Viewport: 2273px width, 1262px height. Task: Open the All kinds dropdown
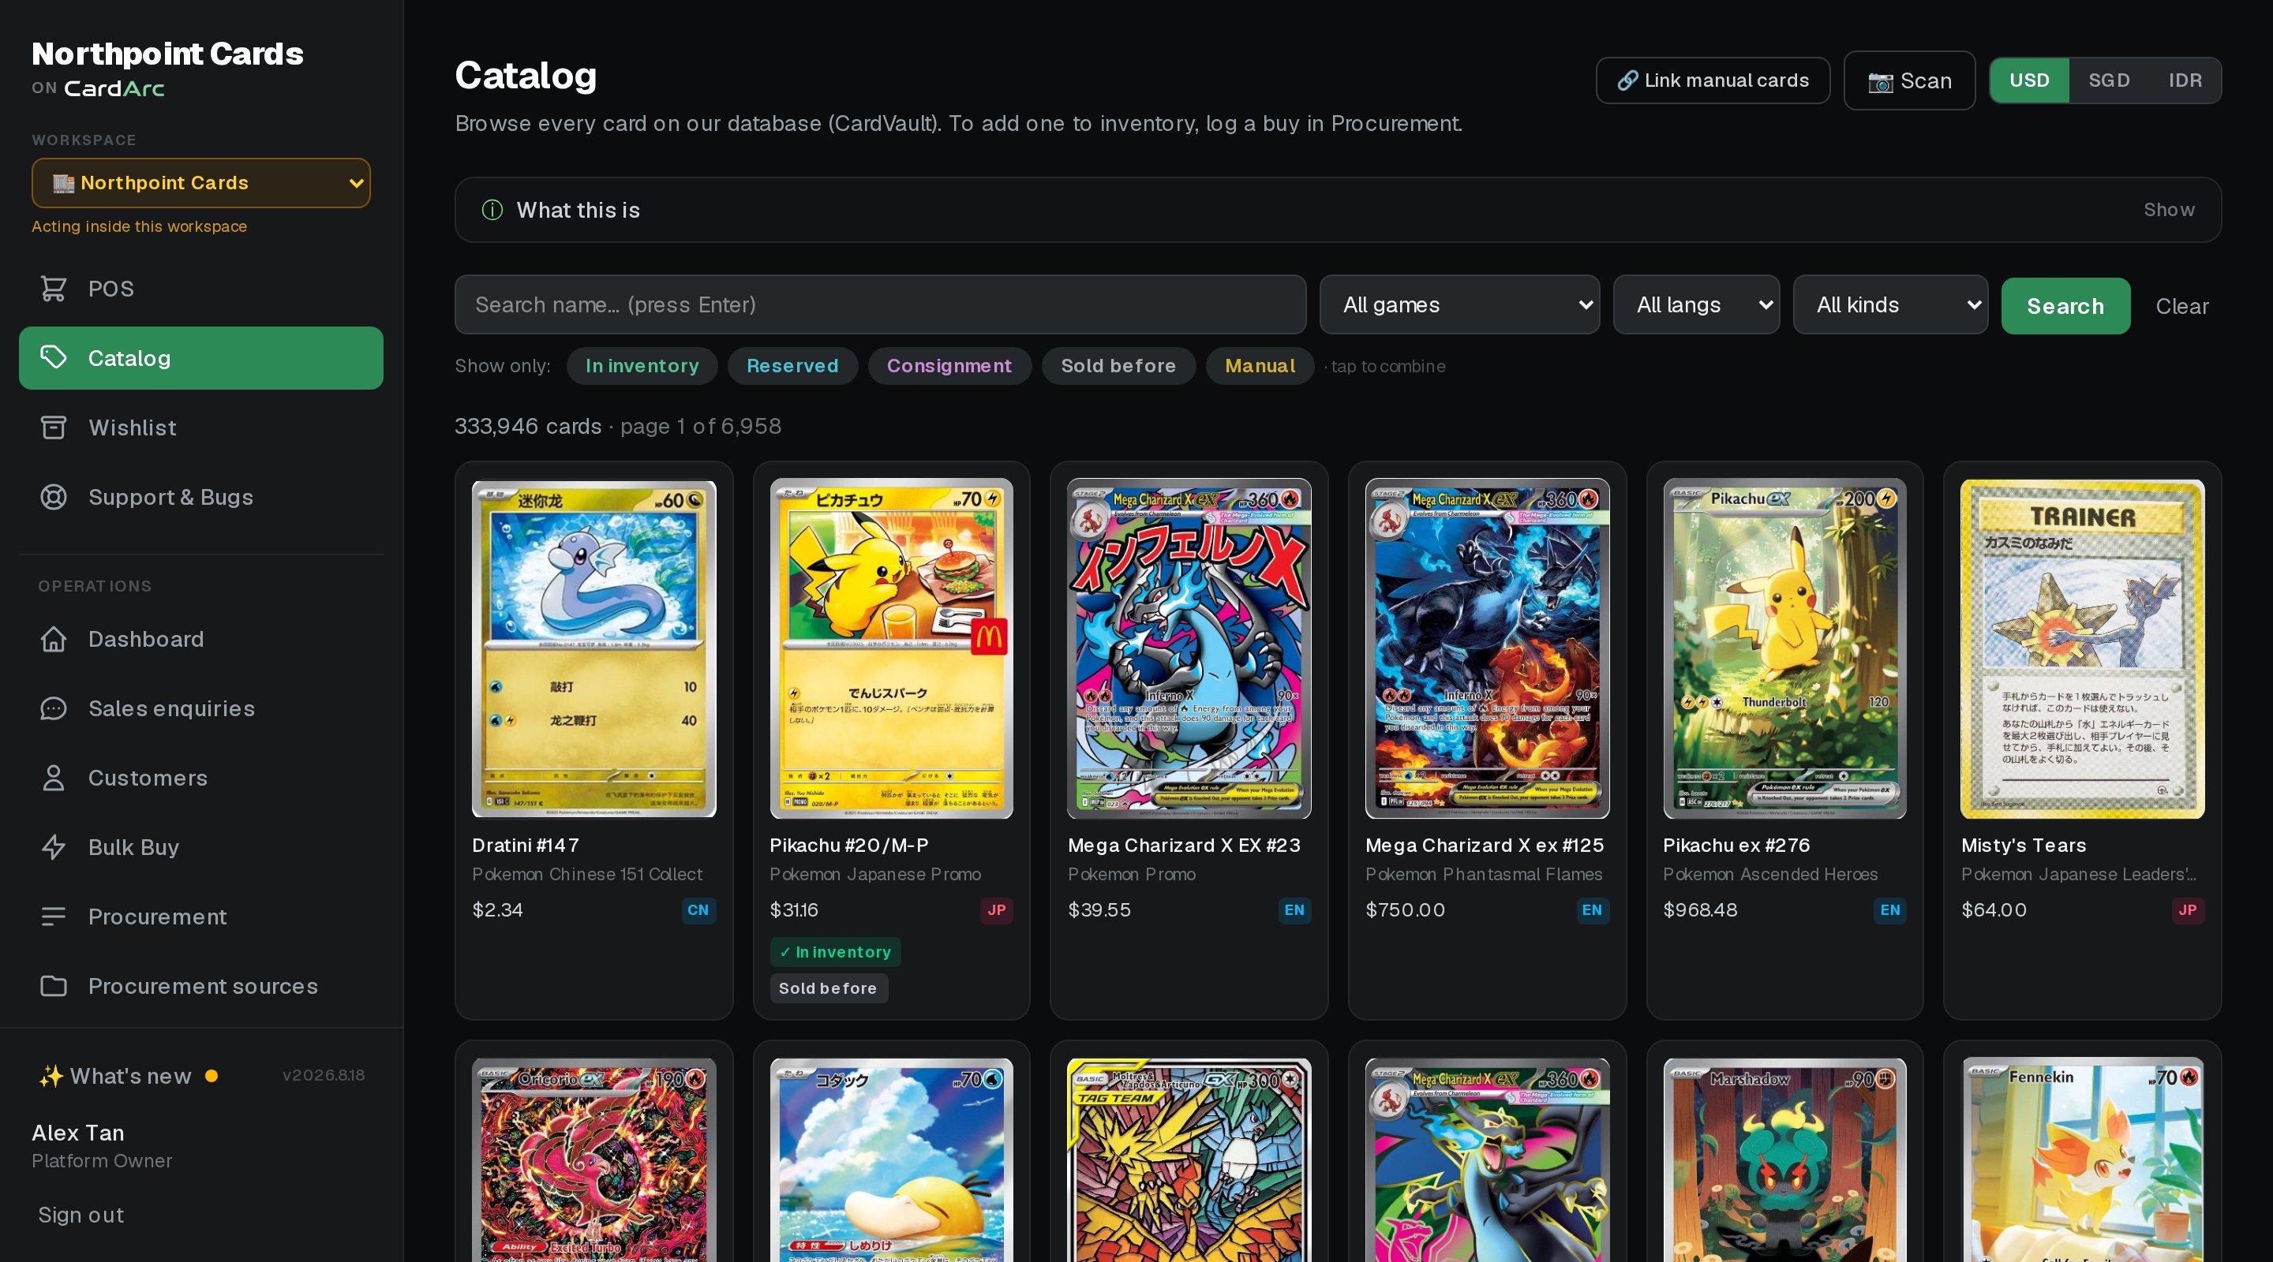point(1890,304)
